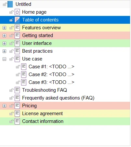Screen dimensions: 131x147
Task: Toggle the lock icon beside Getting started
Action: tap(11, 35)
